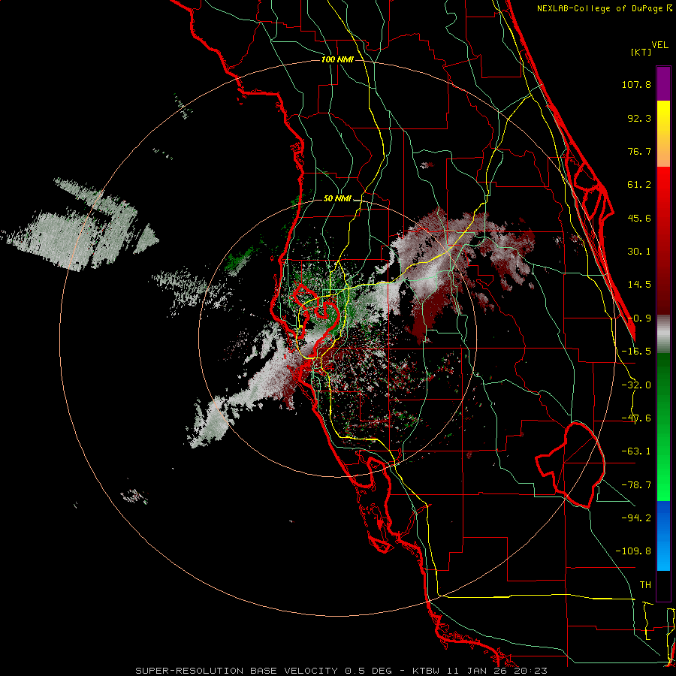Image resolution: width=676 pixels, height=676 pixels.
Task: Click the VEL label above the color scale
Action: [x=659, y=45]
